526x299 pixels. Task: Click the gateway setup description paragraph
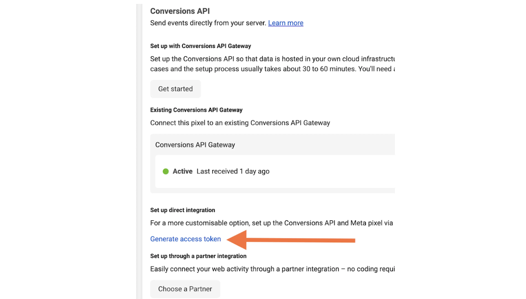(273, 64)
